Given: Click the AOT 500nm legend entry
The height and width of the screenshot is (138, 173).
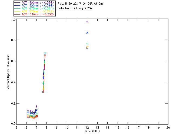Looking at the screenshot, I should click(x=34, y=5).
